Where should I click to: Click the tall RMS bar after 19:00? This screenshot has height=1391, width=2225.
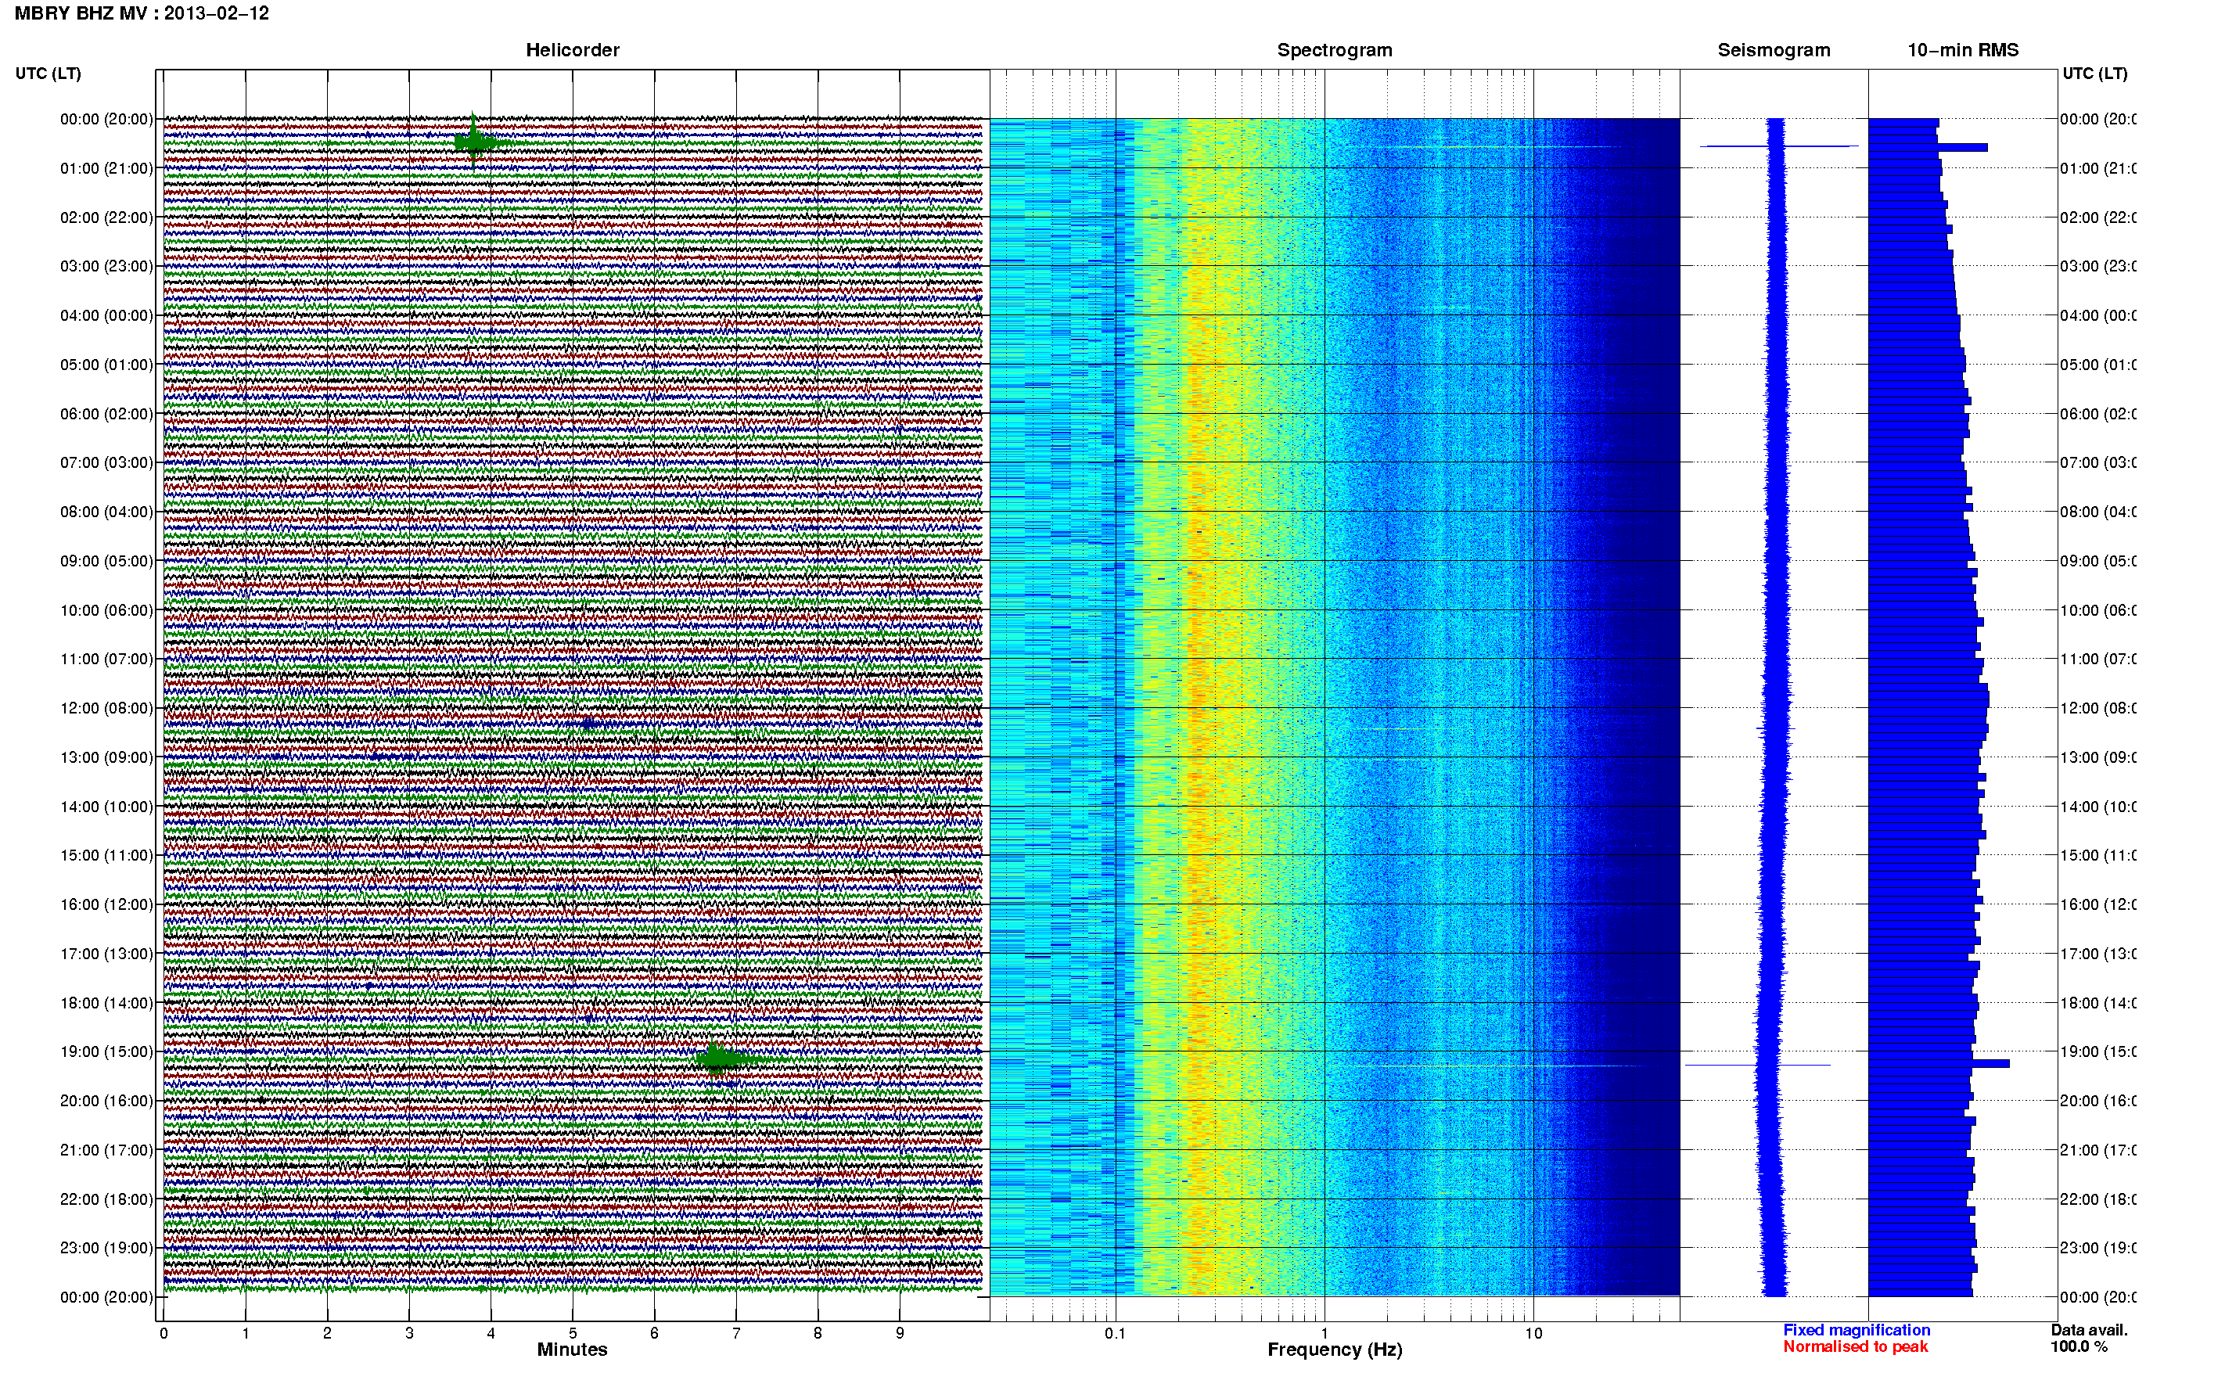pos(1939,1063)
